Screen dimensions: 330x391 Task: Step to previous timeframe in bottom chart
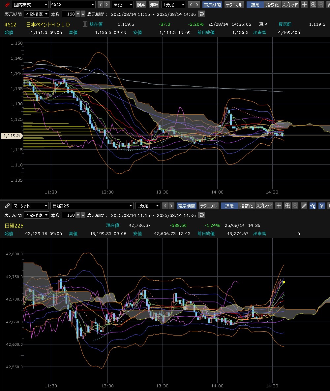tap(165, 206)
